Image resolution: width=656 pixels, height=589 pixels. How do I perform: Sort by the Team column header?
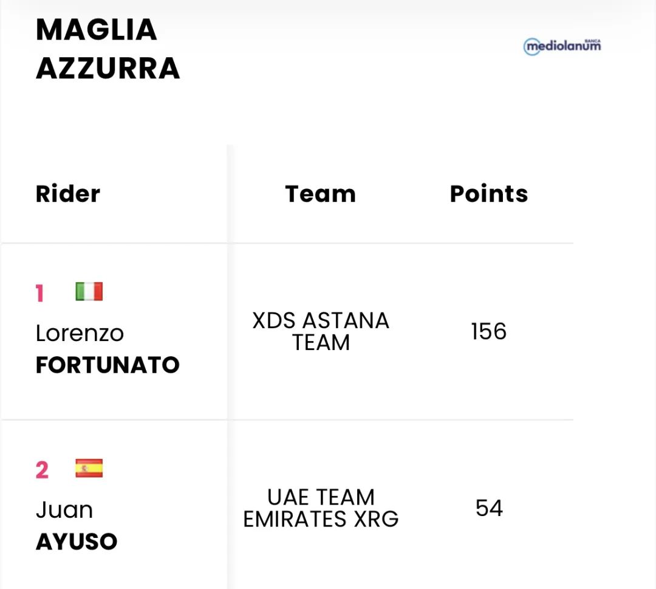[320, 194]
